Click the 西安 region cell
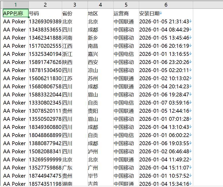 click(x=100, y=62)
